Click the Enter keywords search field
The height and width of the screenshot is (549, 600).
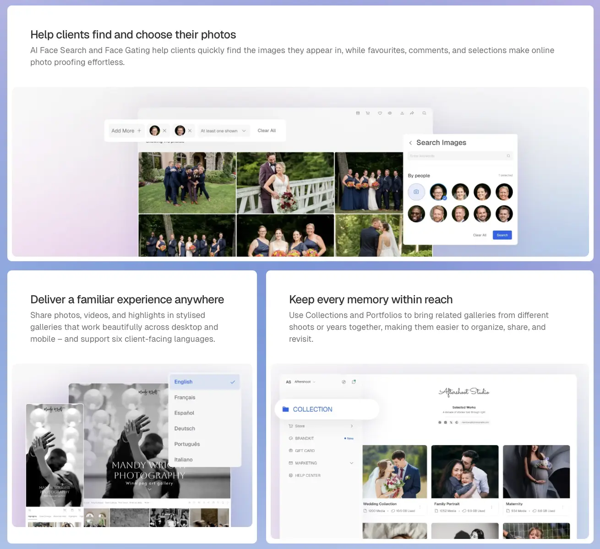pyautogui.click(x=460, y=156)
